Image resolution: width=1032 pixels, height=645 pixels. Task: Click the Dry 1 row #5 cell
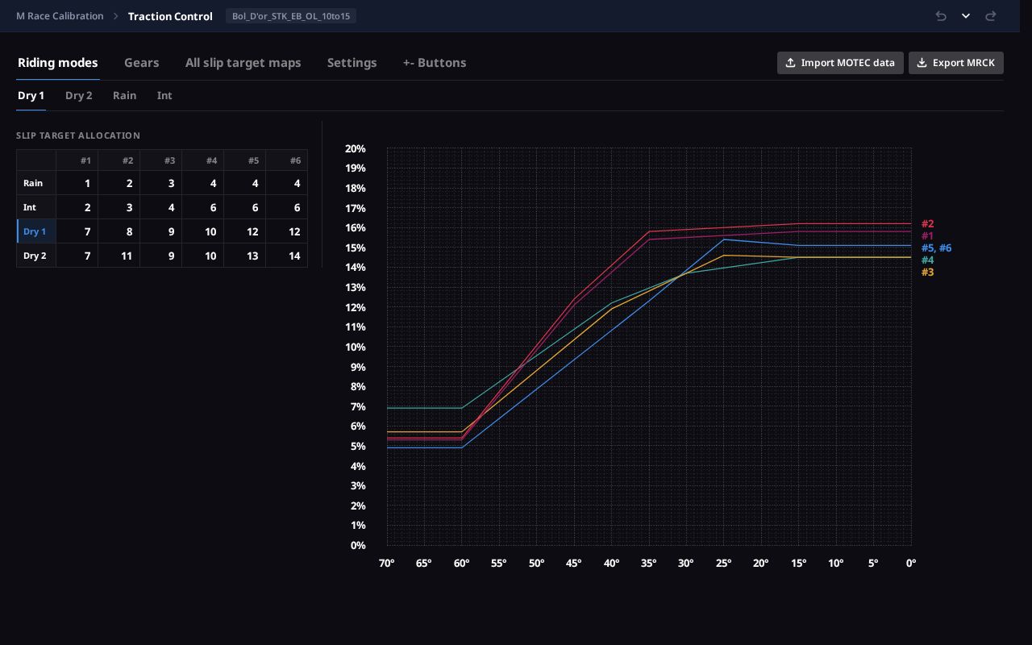(245, 231)
